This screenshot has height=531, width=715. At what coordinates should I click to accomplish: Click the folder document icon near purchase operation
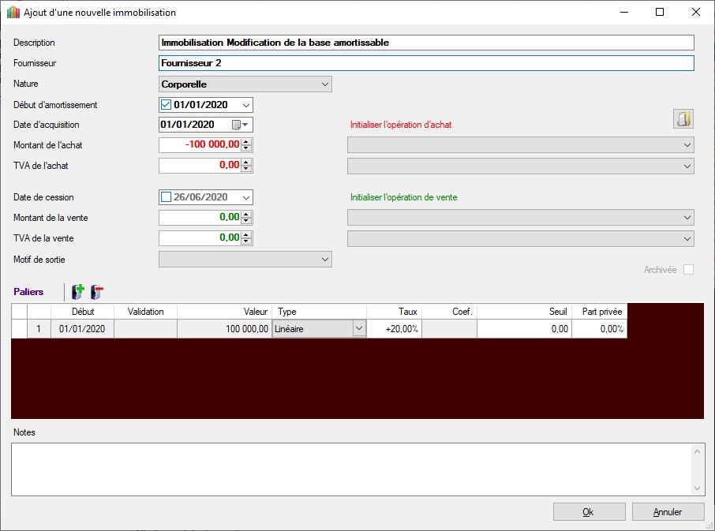[683, 119]
